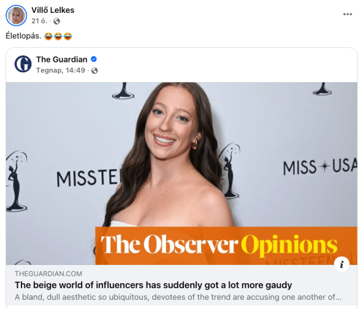Open the Villő Lelkes profile name link
Image resolution: width=358 pixels, height=309 pixels.
[x=53, y=10]
